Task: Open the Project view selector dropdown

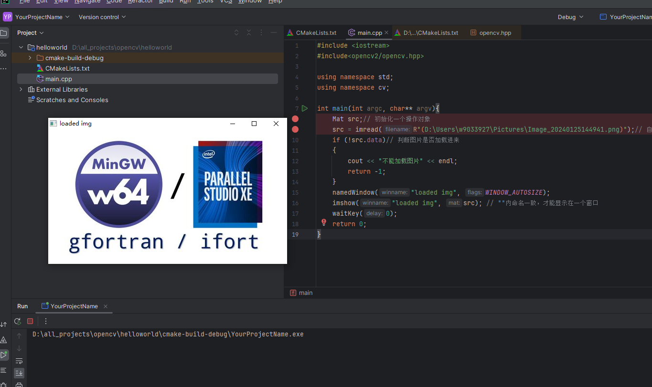Action: pyautogui.click(x=31, y=33)
